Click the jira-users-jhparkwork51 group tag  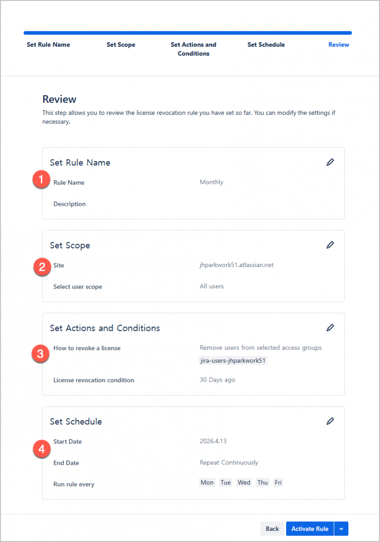[233, 360]
